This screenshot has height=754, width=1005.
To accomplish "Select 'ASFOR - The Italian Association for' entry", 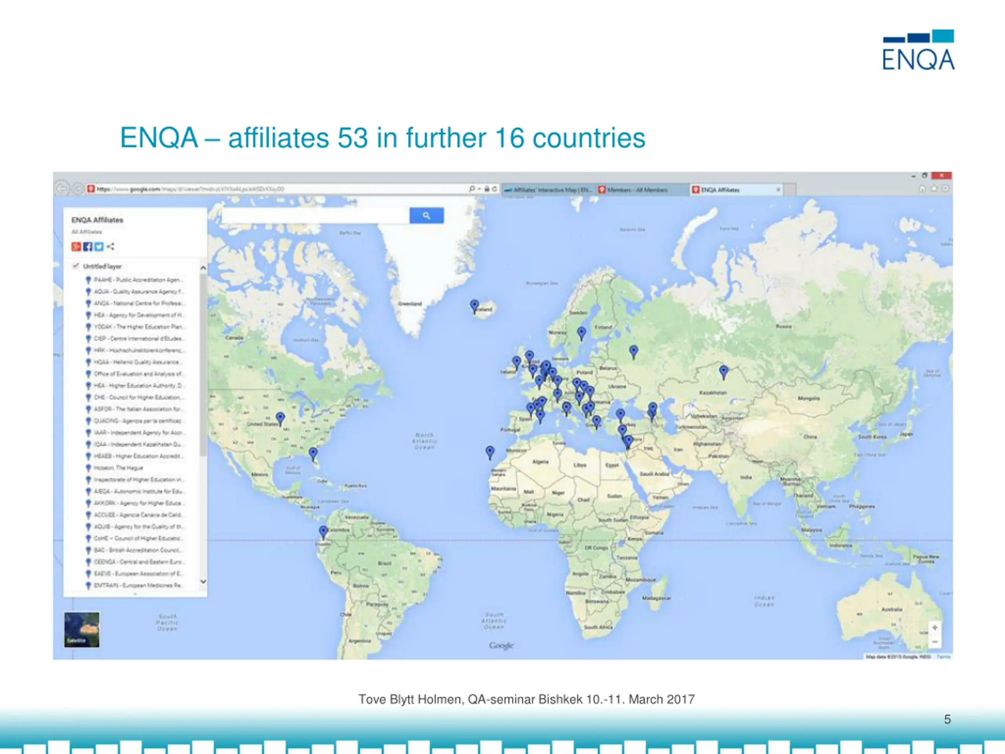I will click(x=135, y=409).
